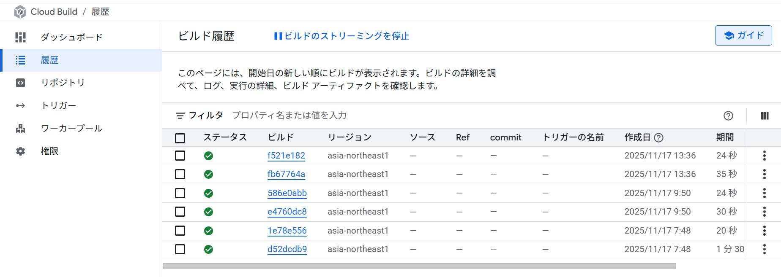
Task: Click the commit column header
Action: tap(505, 137)
